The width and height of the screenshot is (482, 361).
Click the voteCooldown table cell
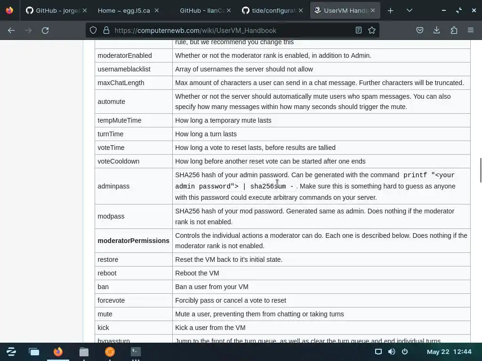[x=134, y=161]
